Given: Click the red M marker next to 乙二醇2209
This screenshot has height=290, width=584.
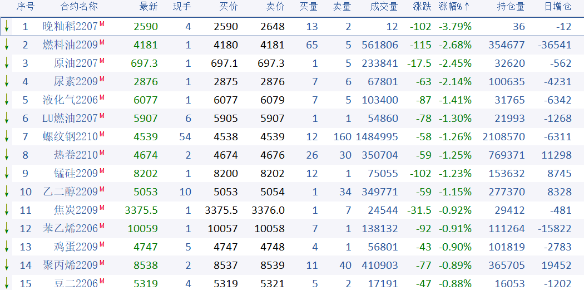Looking at the screenshot, I should [x=102, y=189].
